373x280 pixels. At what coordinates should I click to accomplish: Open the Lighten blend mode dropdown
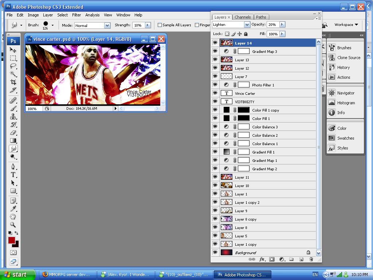[x=247, y=24]
